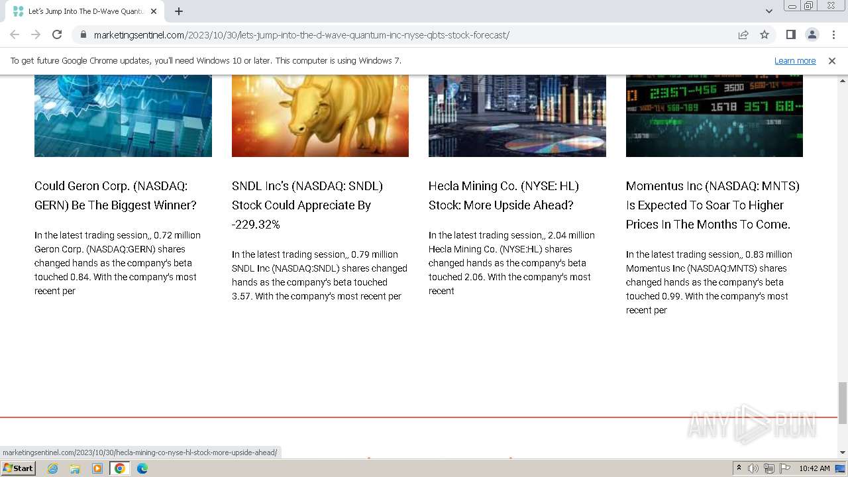Click the Show desktop button
Viewport: 848px width, 477px height.
(841, 468)
